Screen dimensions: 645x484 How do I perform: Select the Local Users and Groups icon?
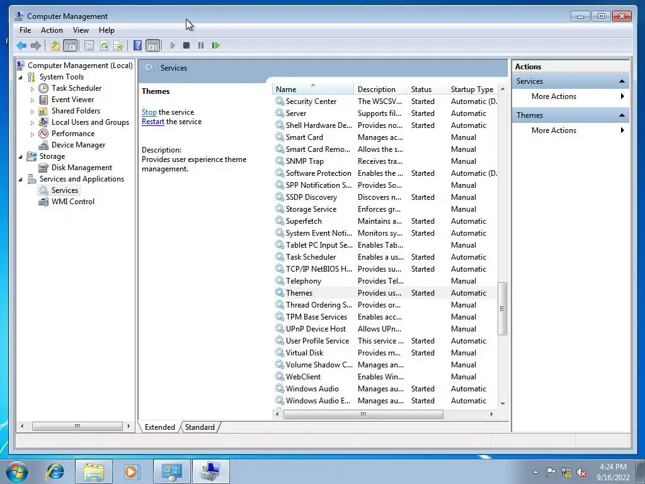coord(43,122)
